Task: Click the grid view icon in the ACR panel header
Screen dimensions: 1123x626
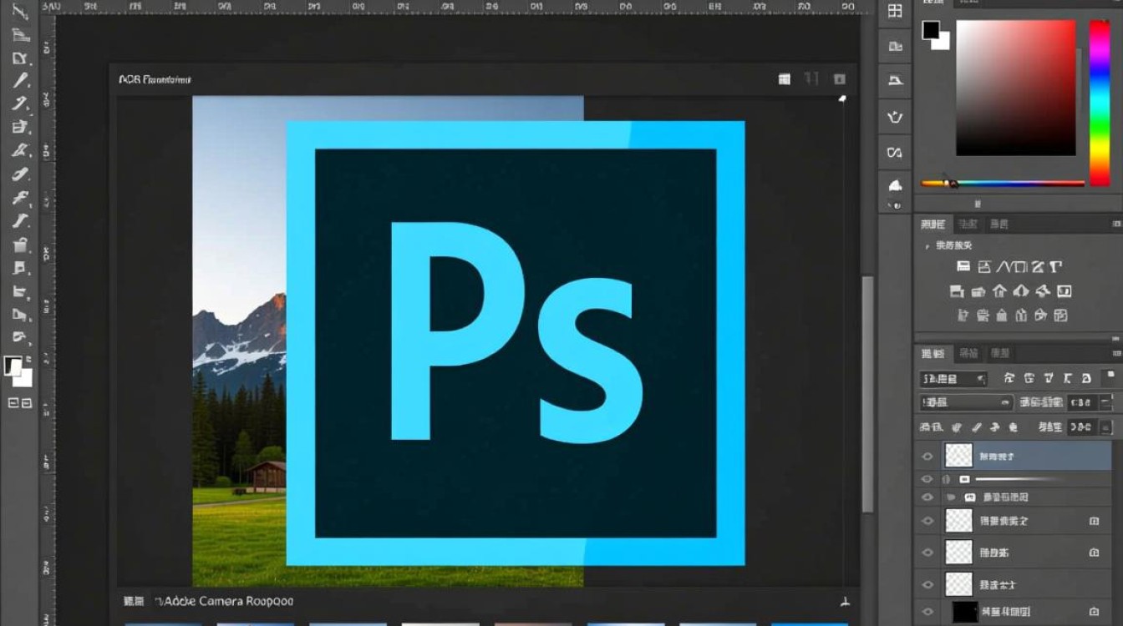Action: pos(784,79)
